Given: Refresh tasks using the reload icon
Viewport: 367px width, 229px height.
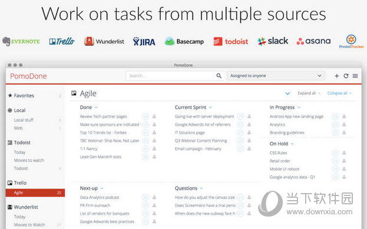Looking at the screenshot, I should click(x=346, y=76).
